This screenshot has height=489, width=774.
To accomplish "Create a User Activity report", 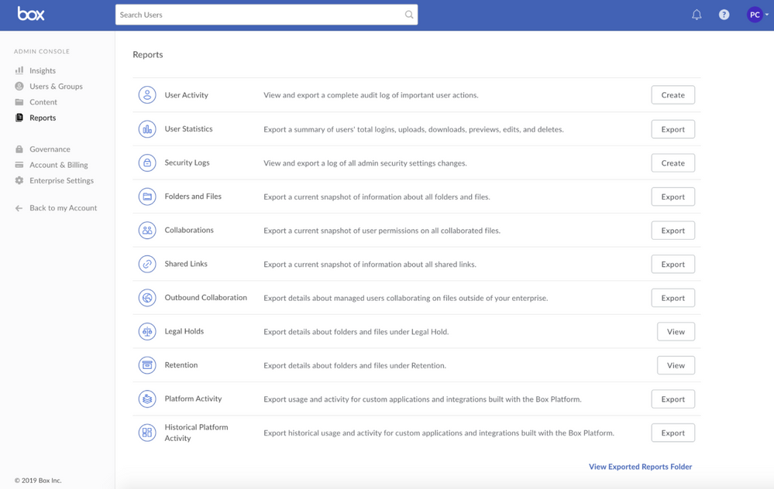I will point(673,95).
